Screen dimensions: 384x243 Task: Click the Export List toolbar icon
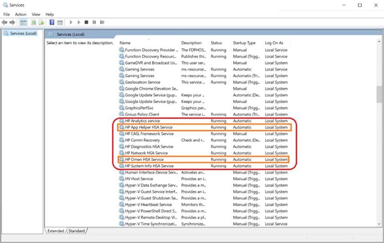[x=41, y=23]
